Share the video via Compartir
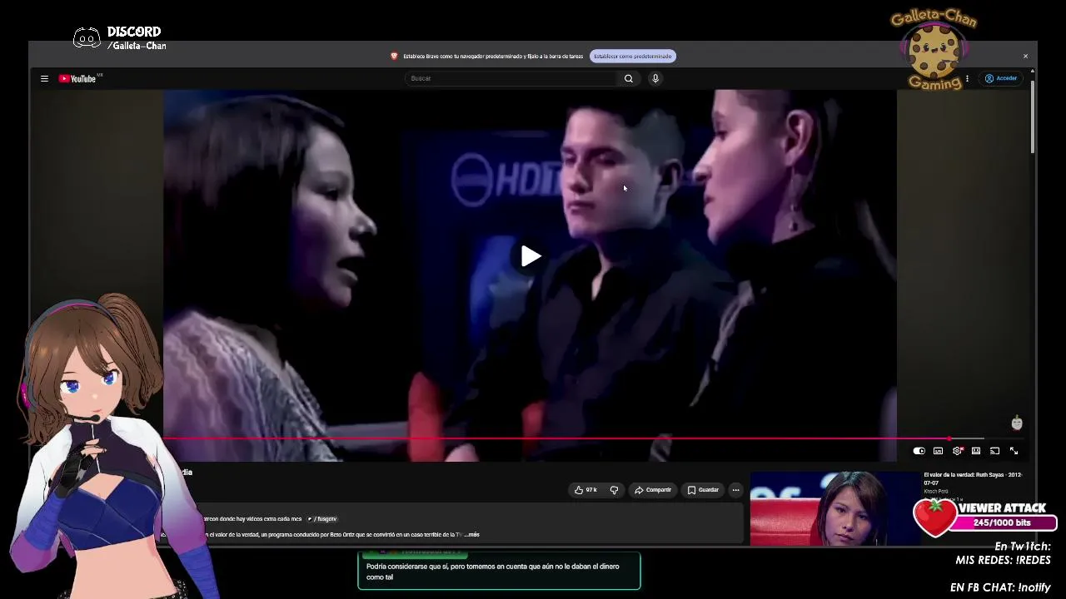Viewport: 1066px width, 599px height. (x=652, y=490)
